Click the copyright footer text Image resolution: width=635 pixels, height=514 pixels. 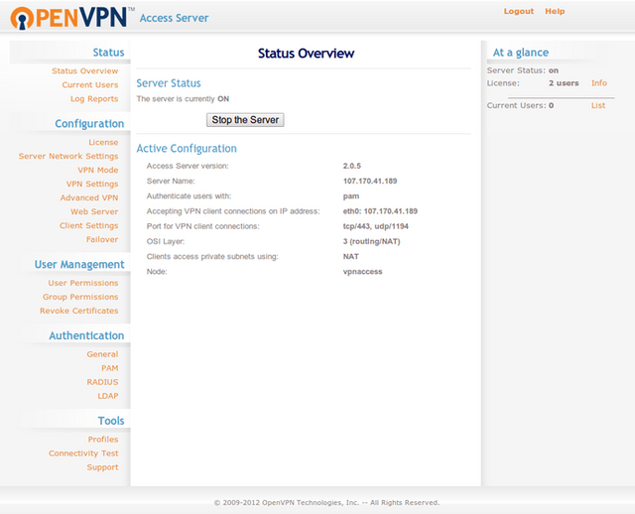pyautogui.click(x=326, y=503)
